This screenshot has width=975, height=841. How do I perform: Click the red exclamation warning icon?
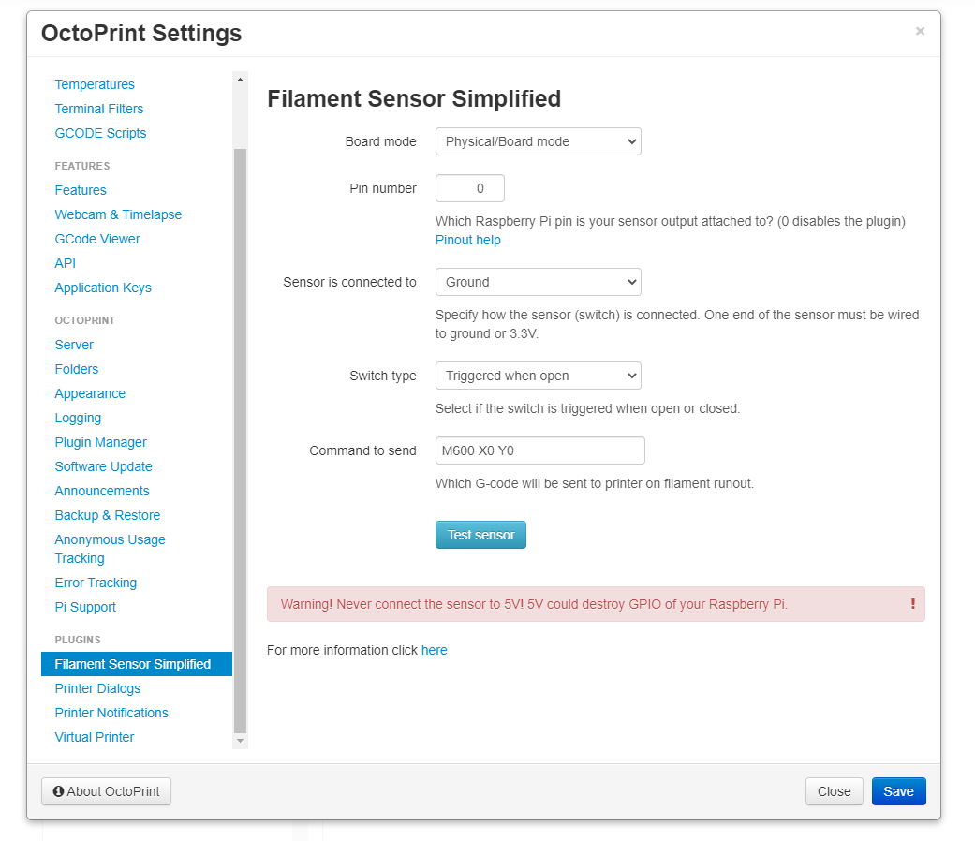913,603
